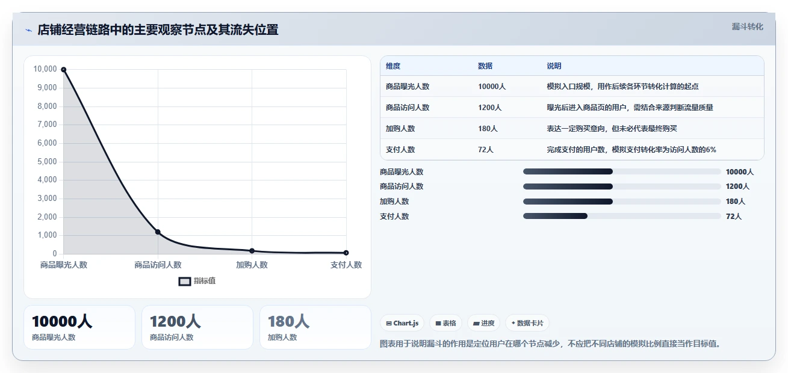Click the 加购人数 x-axis label
The image size is (788, 373).
coord(252,265)
